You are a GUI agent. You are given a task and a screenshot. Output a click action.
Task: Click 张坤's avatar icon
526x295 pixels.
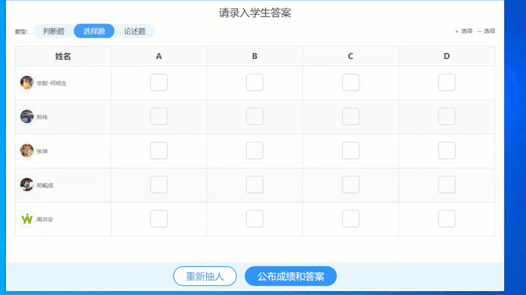pos(27,151)
